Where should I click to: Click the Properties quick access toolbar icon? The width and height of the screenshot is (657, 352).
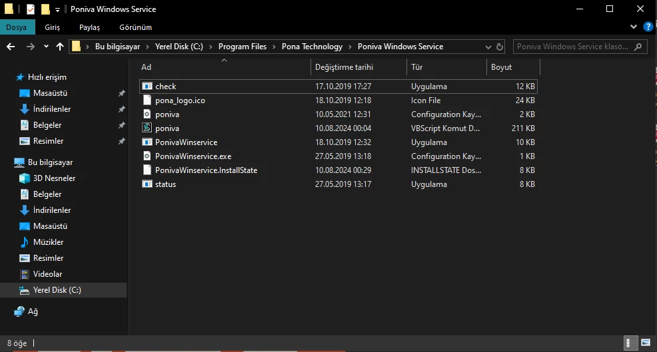31,9
